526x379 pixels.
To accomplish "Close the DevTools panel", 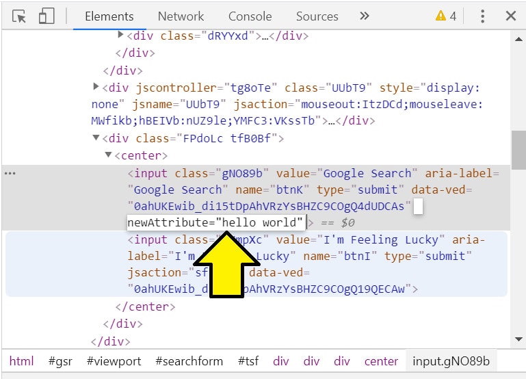I will pos(510,16).
